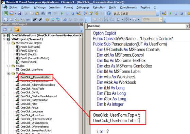The width and height of the screenshot is (190, 134).
Task: Undo the last edit with the blue arrow
Action: point(50,13)
